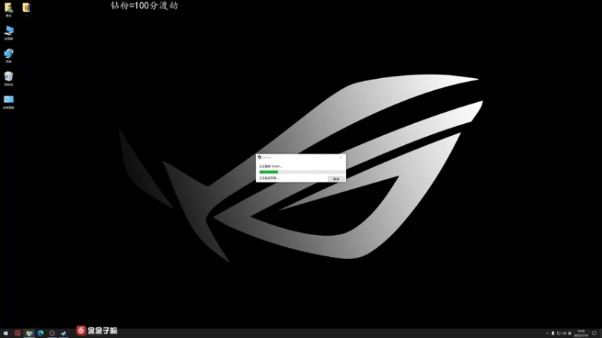The image size is (602, 338).
Task: Open the WinRAR archive folder desktop icon
Action: [26, 8]
